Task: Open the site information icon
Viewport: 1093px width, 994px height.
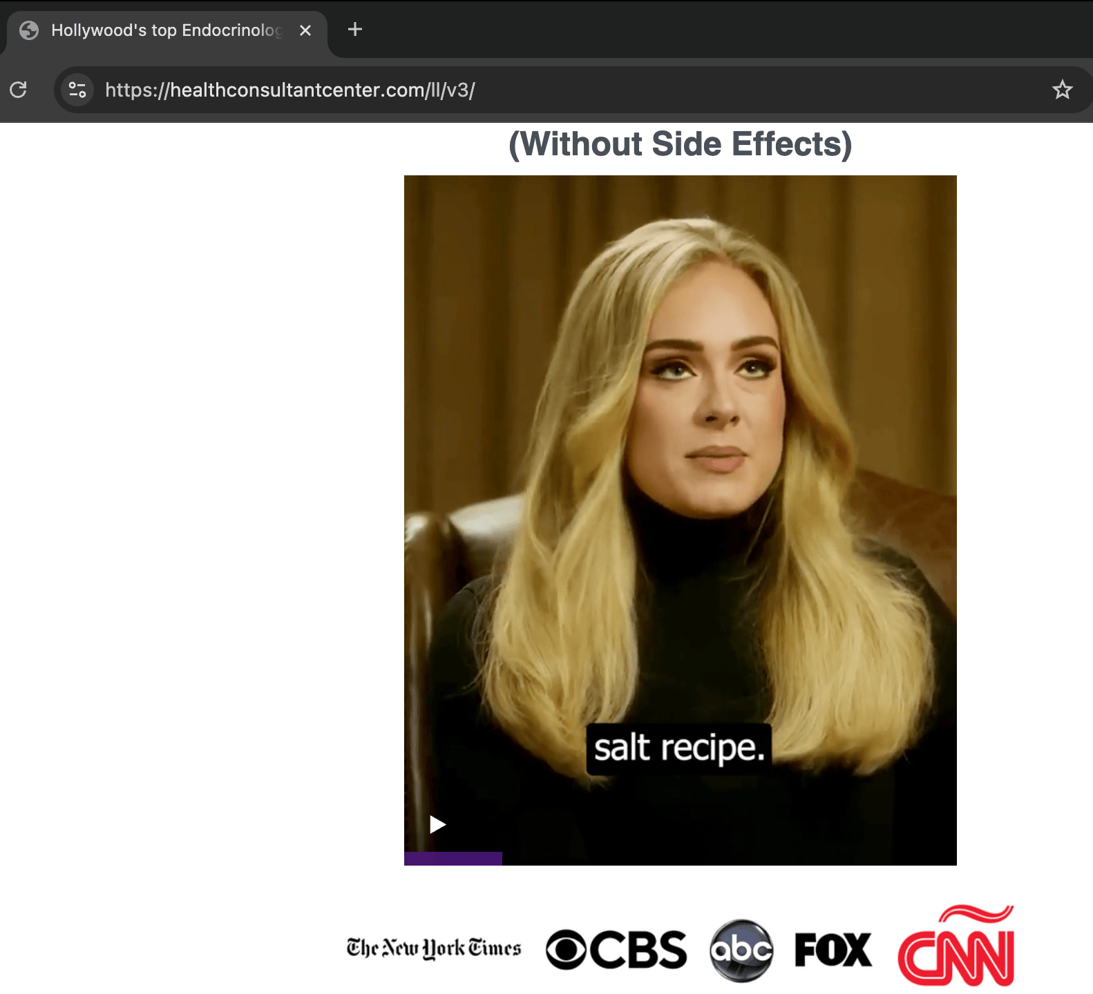Action: click(77, 90)
